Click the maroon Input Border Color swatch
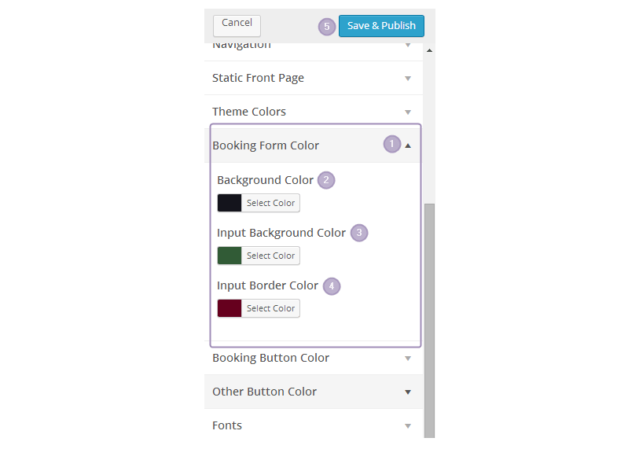Image resolution: width=639 pixels, height=449 pixels. coord(230,308)
